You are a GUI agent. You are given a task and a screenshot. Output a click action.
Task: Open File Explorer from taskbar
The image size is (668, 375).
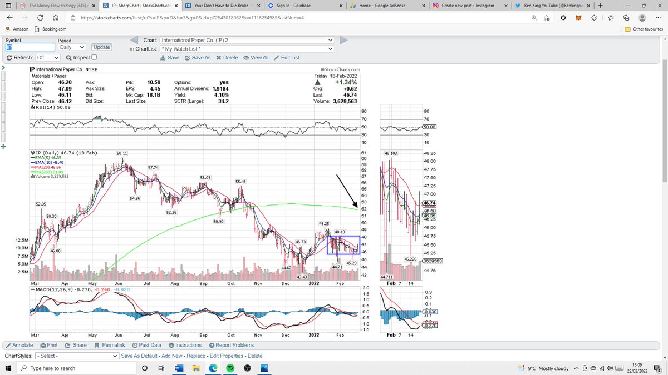(197, 368)
